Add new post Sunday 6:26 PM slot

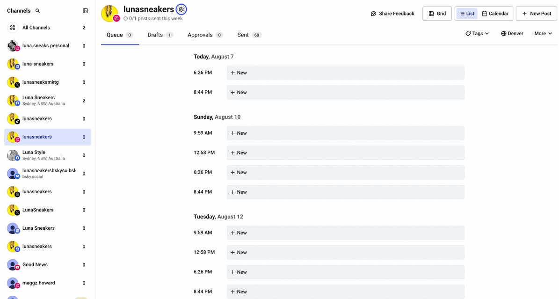tap(345, 172)
